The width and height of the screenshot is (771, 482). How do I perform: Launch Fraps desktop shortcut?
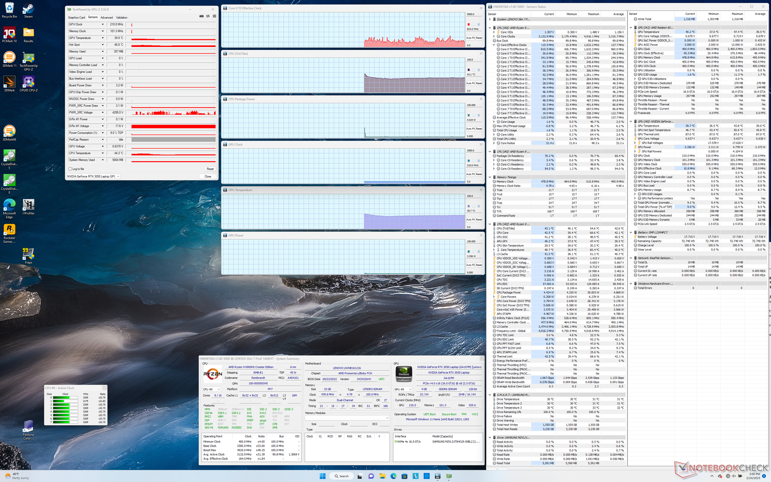[x=28, y=256]
